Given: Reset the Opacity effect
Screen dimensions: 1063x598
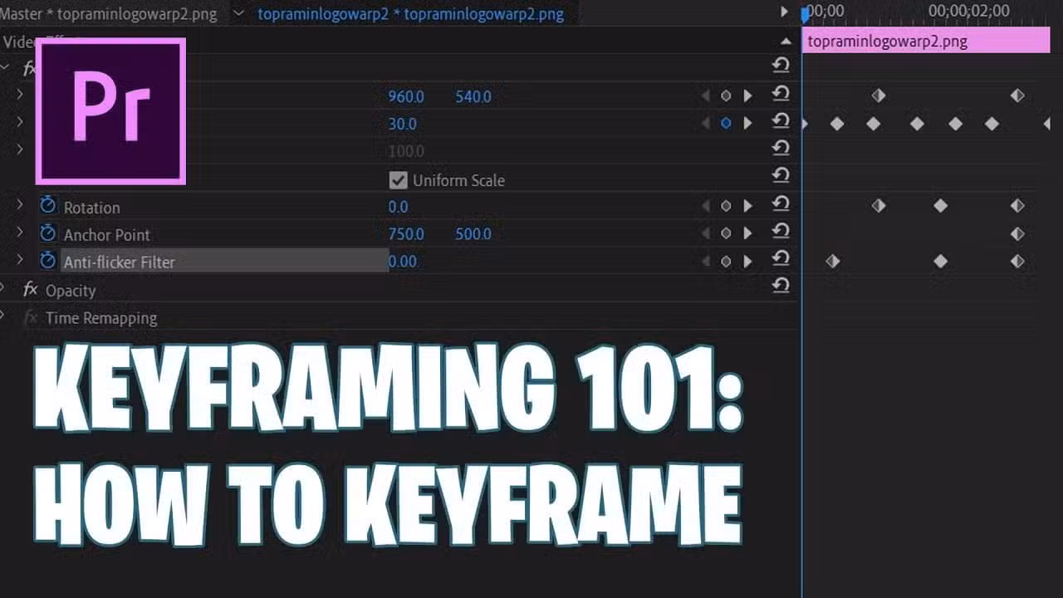Looking at the screenshot, I should [x=780, y=286].
